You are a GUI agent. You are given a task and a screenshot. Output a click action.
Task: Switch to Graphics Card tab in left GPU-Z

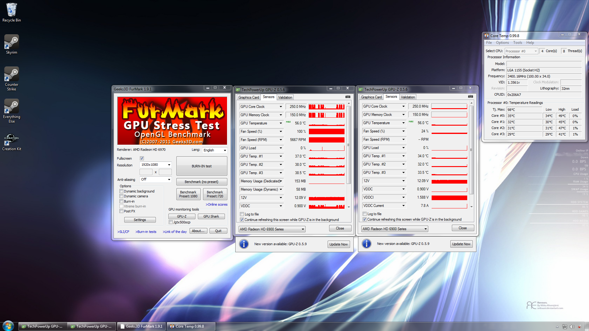[x=249, y=97]
